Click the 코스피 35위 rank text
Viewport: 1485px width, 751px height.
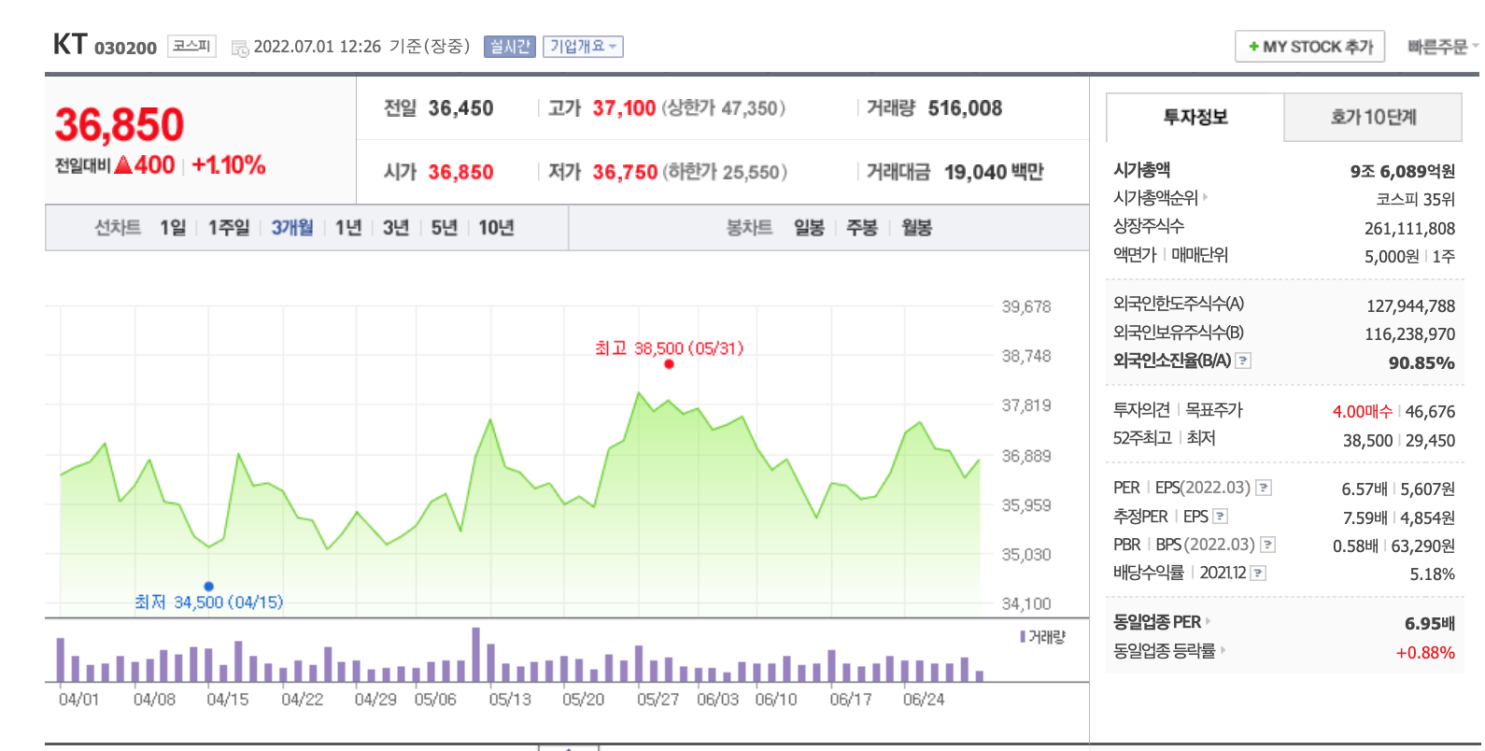tap(1415, 199)
